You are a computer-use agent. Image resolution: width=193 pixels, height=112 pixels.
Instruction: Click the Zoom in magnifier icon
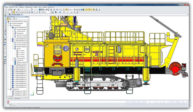coord(51,10)
